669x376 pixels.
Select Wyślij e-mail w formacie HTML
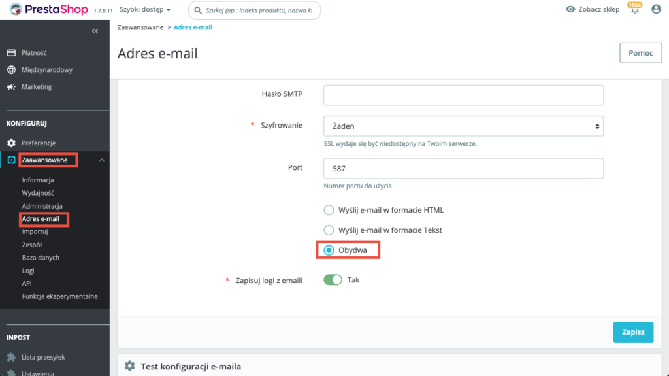click(329, 210)
